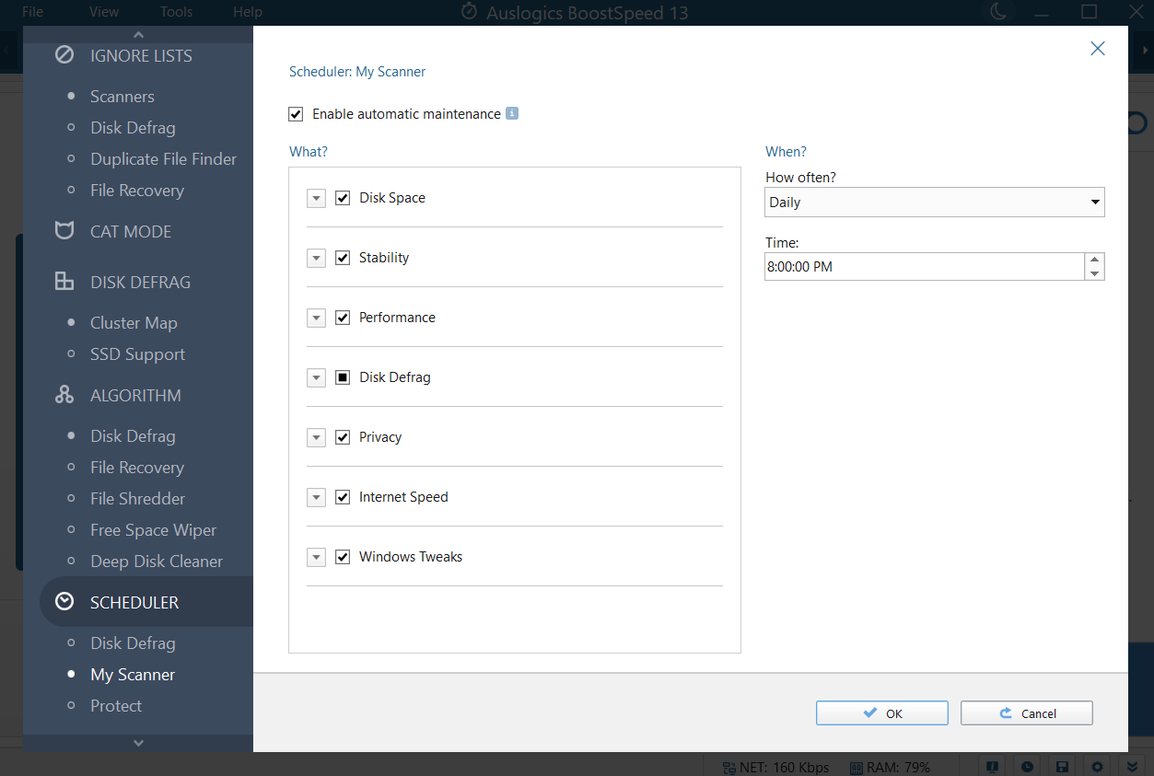The width and height of the screenshot is (1154, 776).
Task: Decrease the time with the down spinner arrow
Action: (x=1095, y=273)
